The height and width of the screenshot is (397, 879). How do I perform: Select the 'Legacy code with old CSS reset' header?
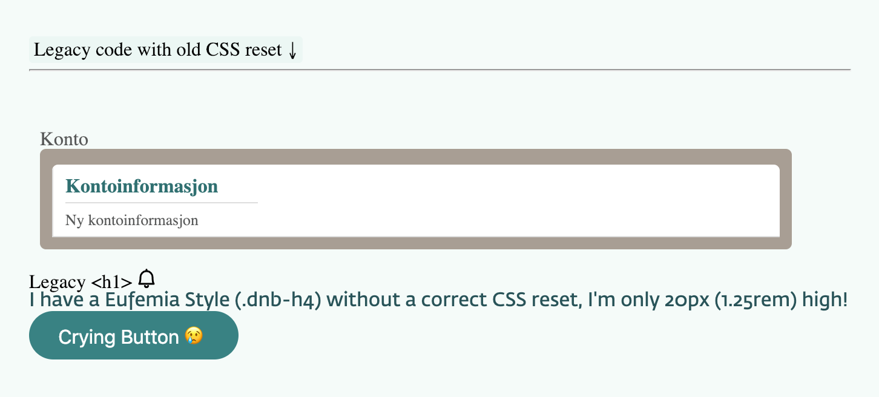[165, 50]
